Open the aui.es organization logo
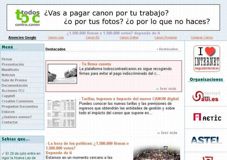 pos(206,96)
